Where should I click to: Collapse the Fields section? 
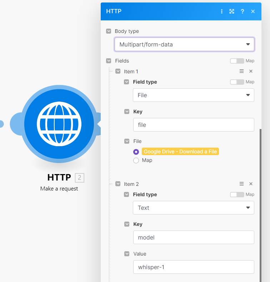pos(109,61)
